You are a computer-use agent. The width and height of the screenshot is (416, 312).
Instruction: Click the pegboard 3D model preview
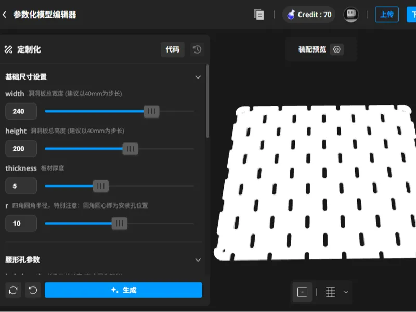tap(315, 183)
